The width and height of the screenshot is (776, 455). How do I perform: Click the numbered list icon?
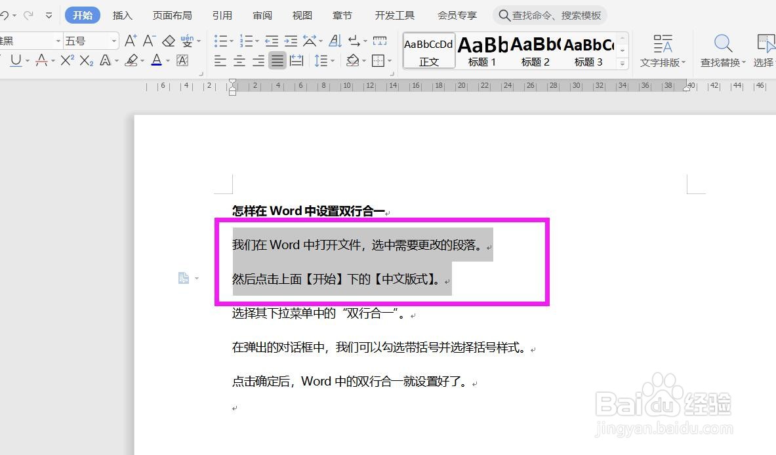click(x=246, y=41)
